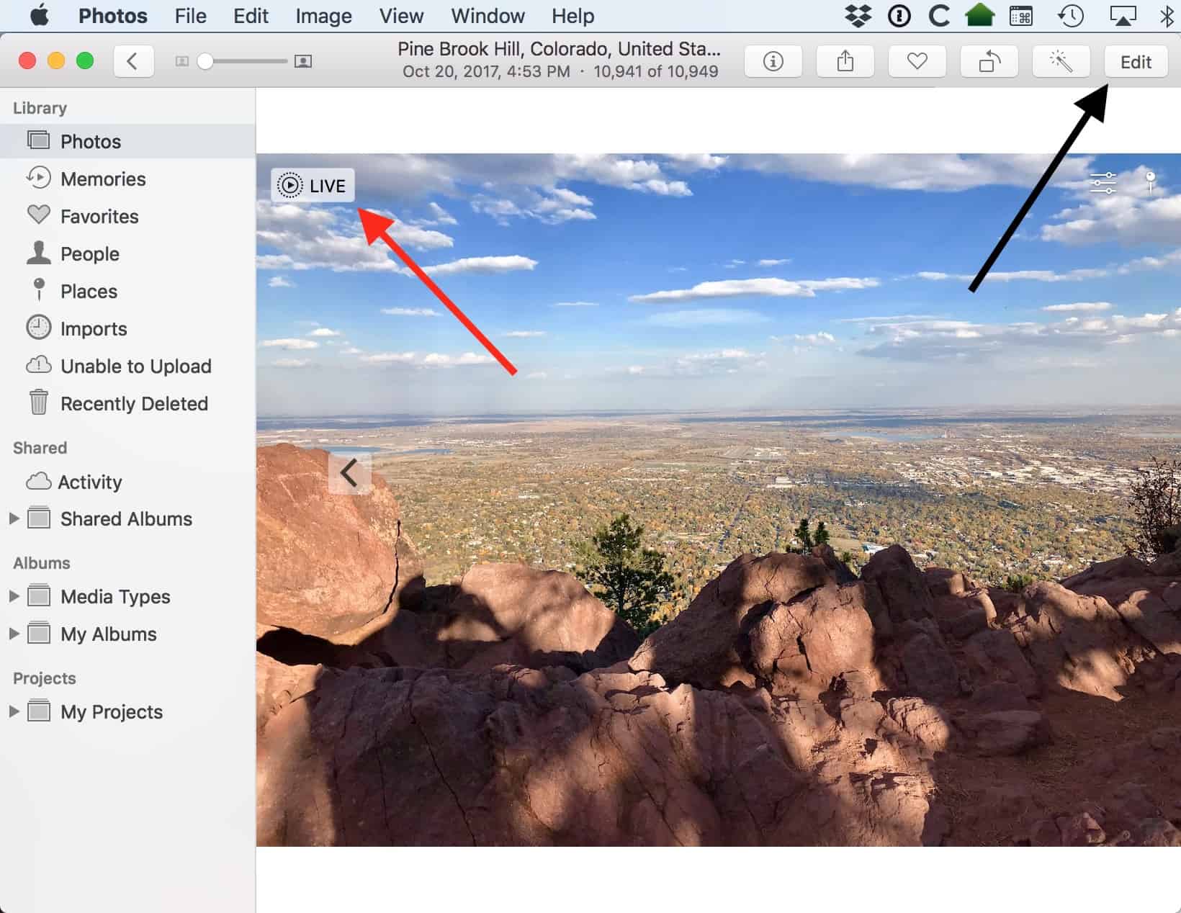Click the Edit button in toolbar
Viewport: 1181px width, 913px height.
(1136, 62)
